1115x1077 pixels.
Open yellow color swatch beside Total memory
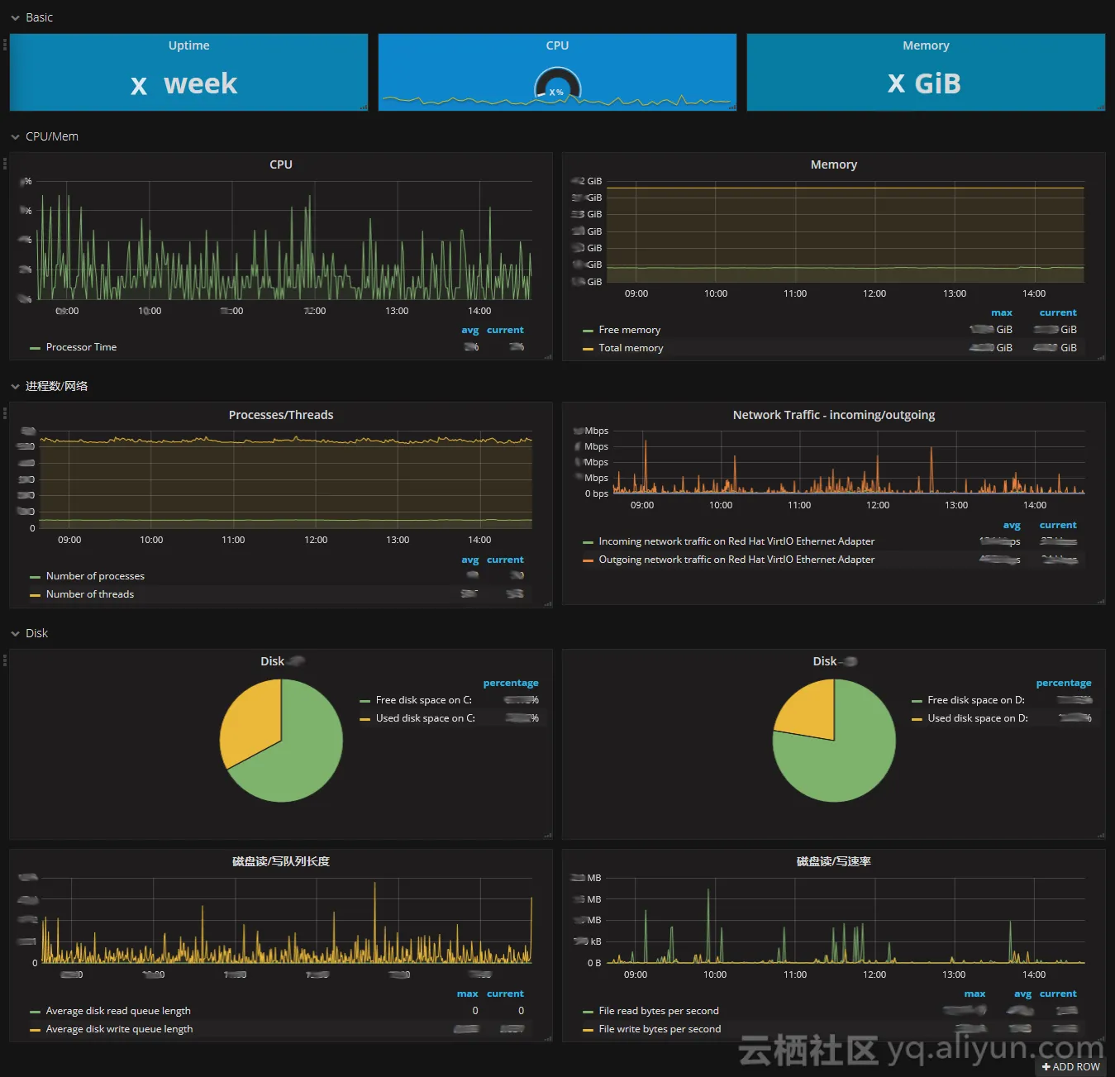588,349
